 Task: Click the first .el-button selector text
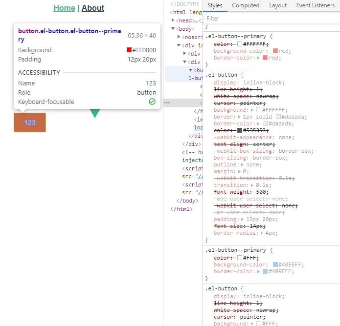[221, 75]
